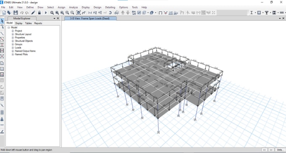The width and height of the screenshot is (286, 153).
Task: Open dropdown next to steel frame design icon
Action: point(255,13)
